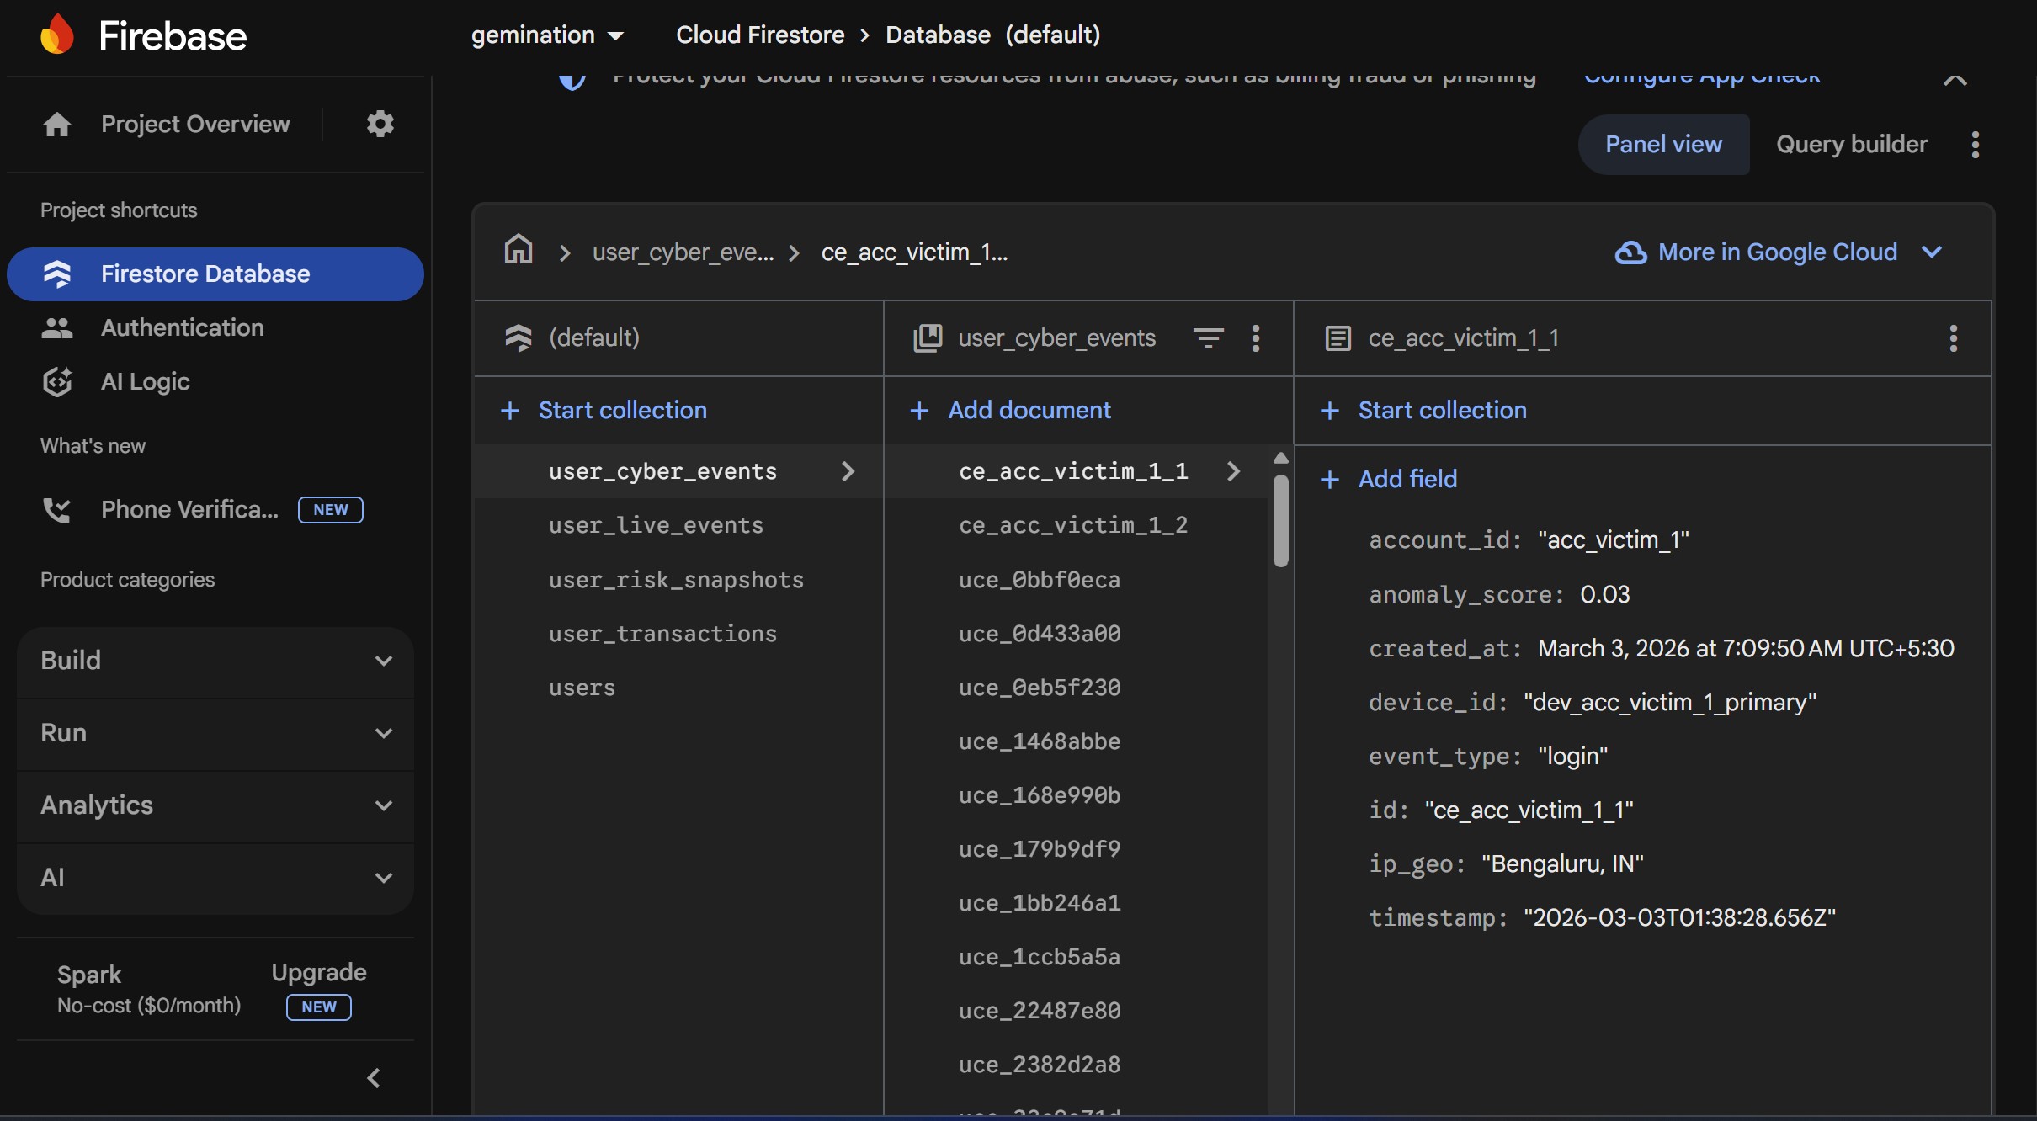Click the Firestore breadcrumb home icon
This screenshot has height=1121, width=2037.
[519, 251]
